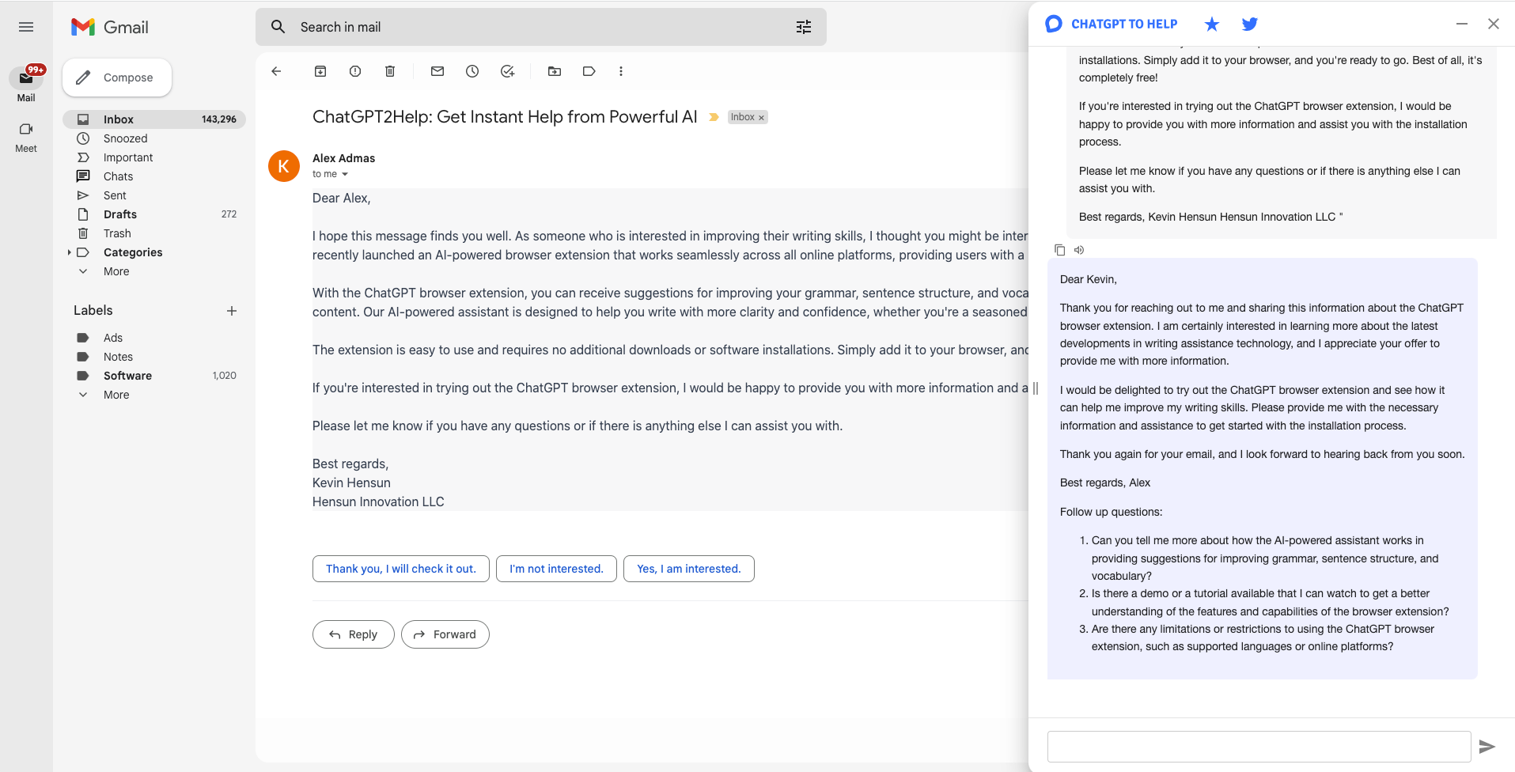Click 'I'm not interested.' smart reply
This screenshot has width=1515, height=772.
pyautogui.click(x=556, y=569)
